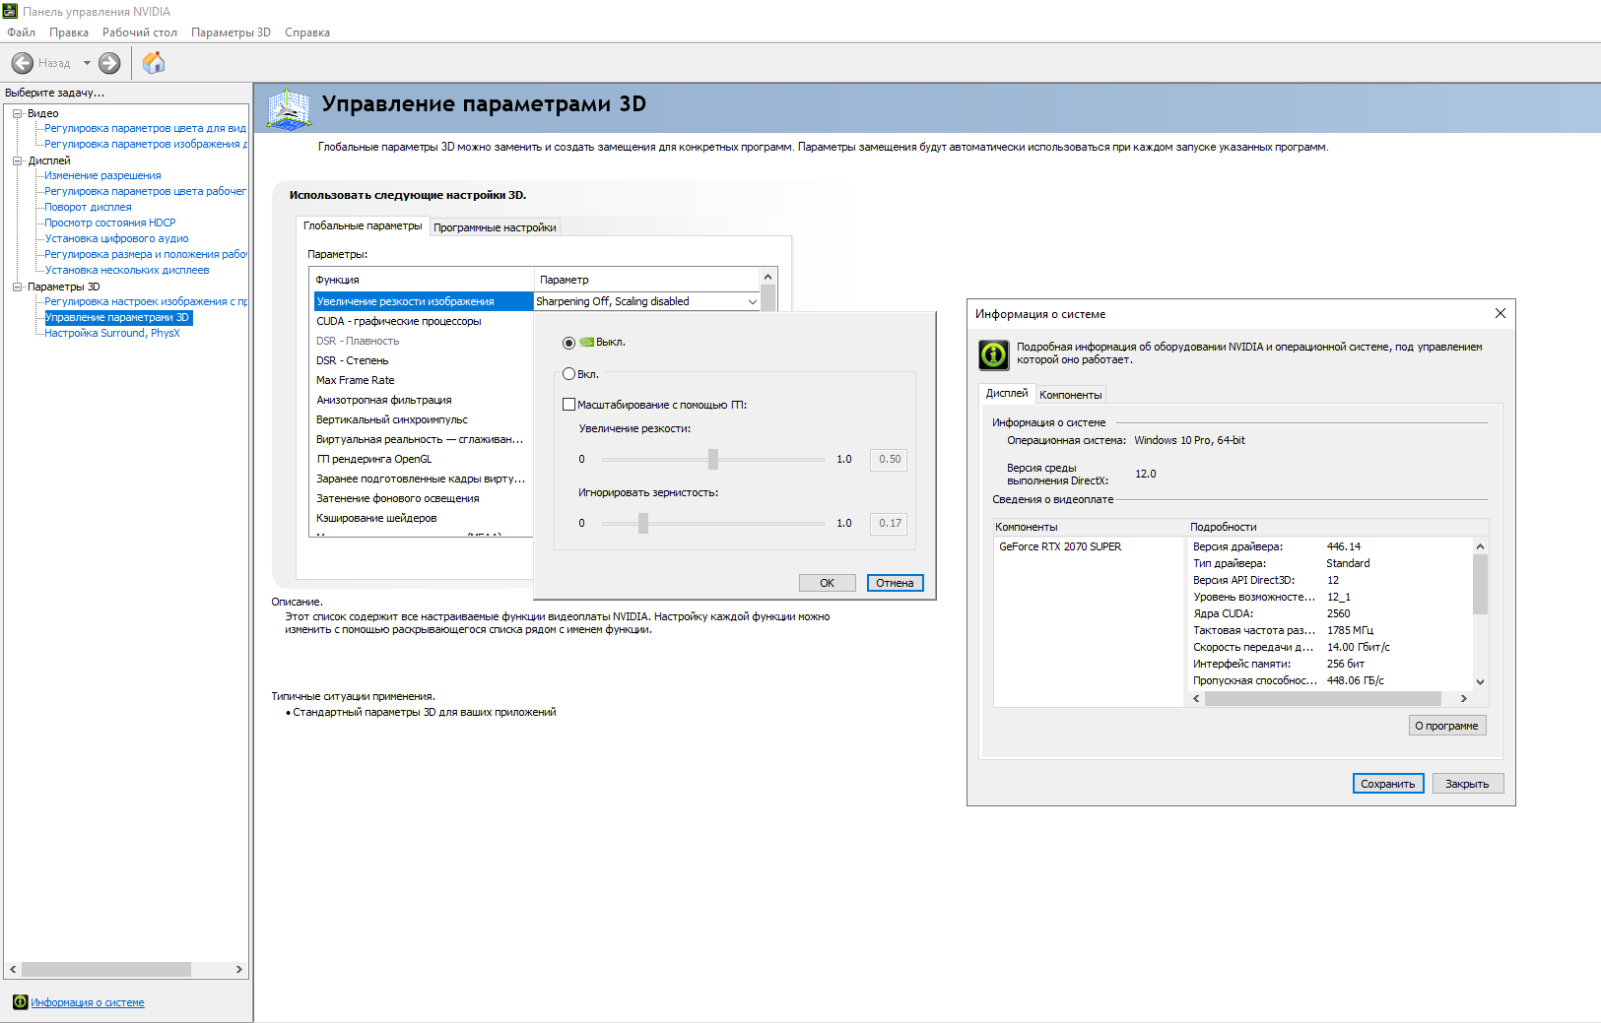
Task: Click the system information icon at bottom left
Action: point(20,1002)
